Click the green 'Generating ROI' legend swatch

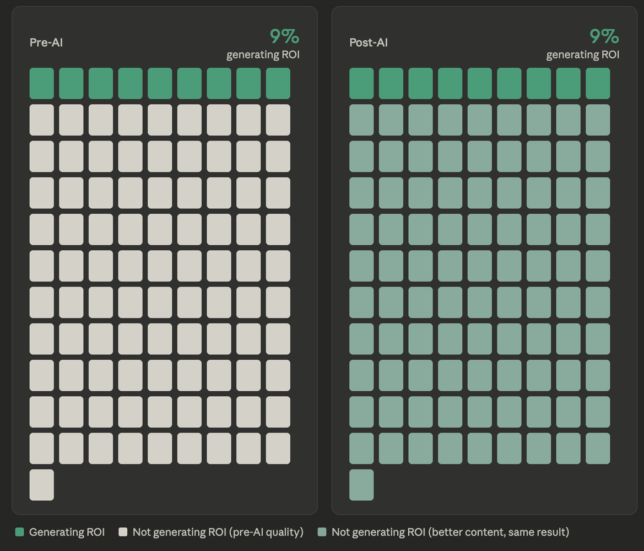tap(19, 532)
